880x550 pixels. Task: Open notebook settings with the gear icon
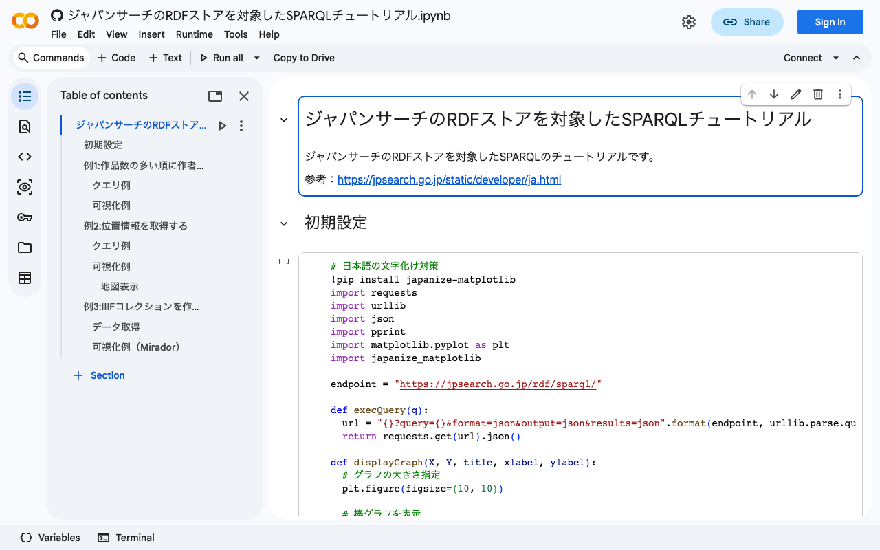tap(689, 21)
